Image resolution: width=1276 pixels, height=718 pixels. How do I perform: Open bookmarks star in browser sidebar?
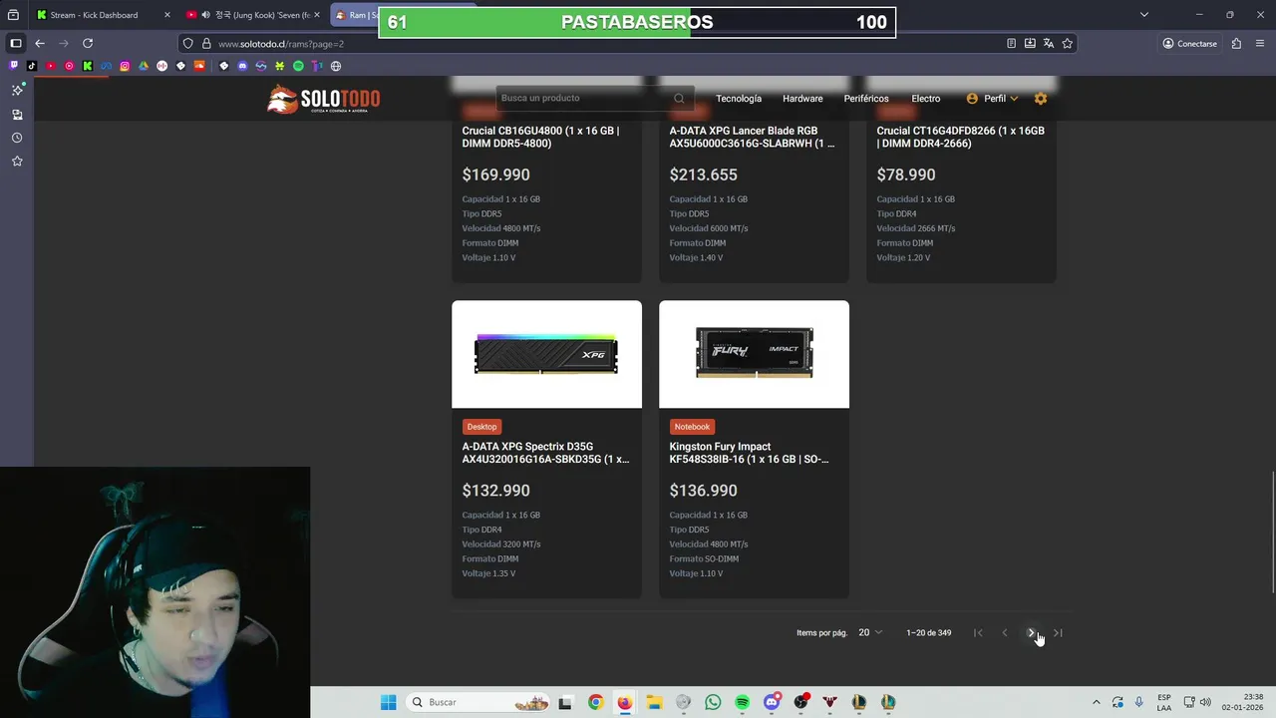click(x=17, y=162)
